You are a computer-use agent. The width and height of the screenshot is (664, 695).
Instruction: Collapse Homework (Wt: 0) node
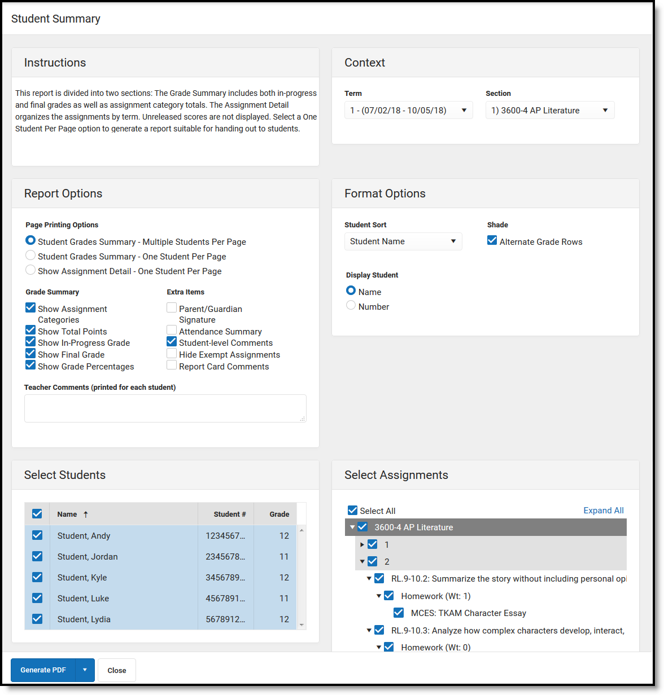(x=379, y=648)
